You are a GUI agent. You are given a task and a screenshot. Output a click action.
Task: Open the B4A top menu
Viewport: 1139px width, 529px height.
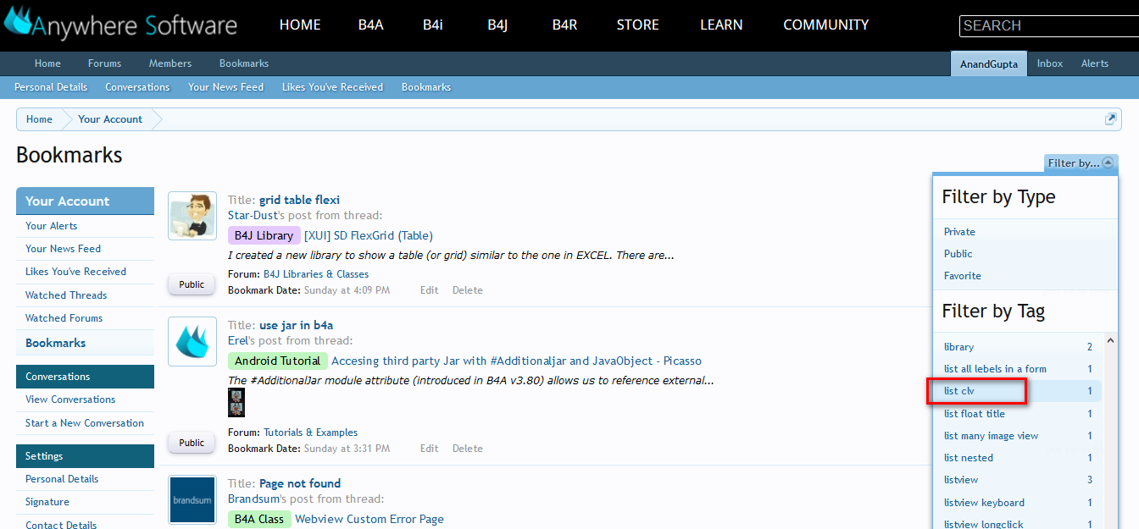pyautogui.click(x=370, y=25)
